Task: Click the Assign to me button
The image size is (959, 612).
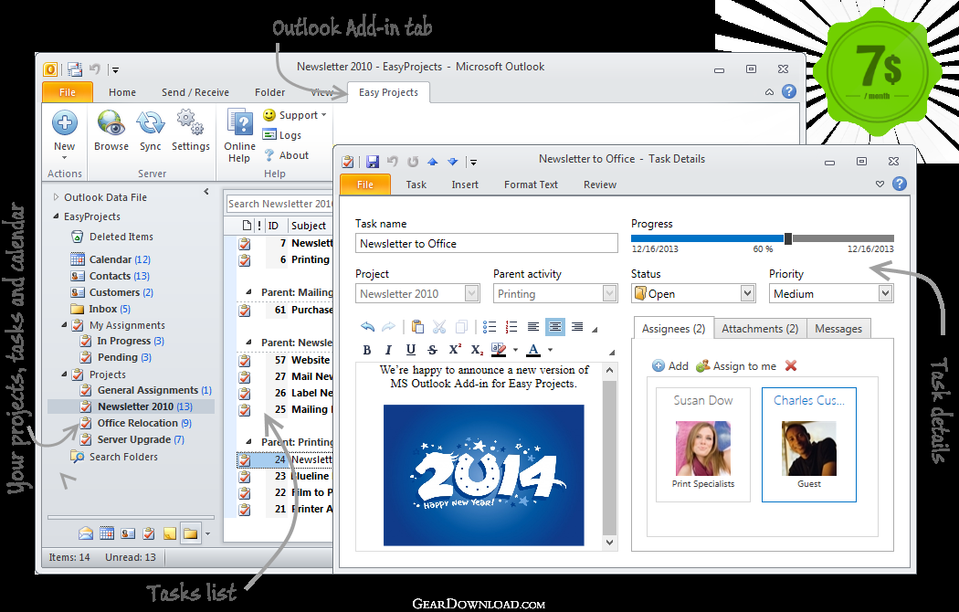Action: (x=736, y=365)
